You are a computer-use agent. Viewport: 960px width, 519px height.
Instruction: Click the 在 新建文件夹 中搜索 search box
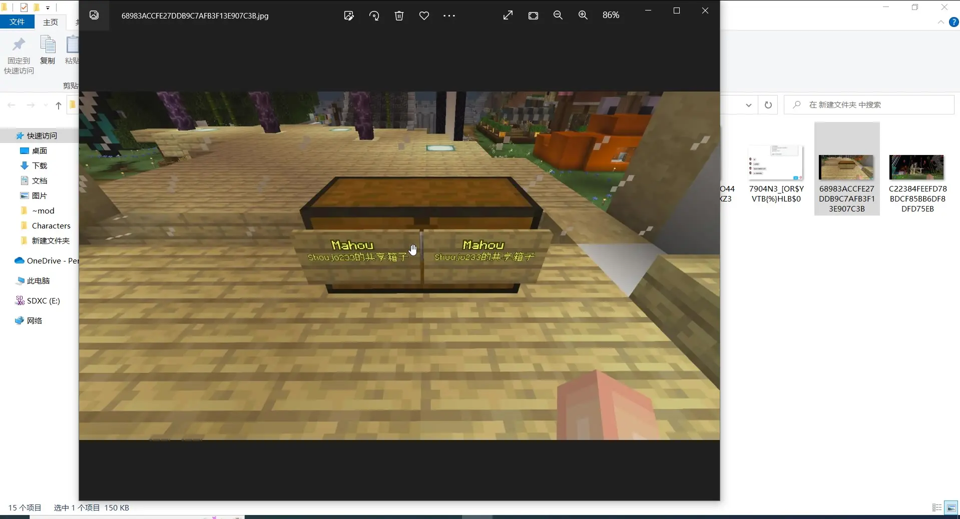pos(869,105)
